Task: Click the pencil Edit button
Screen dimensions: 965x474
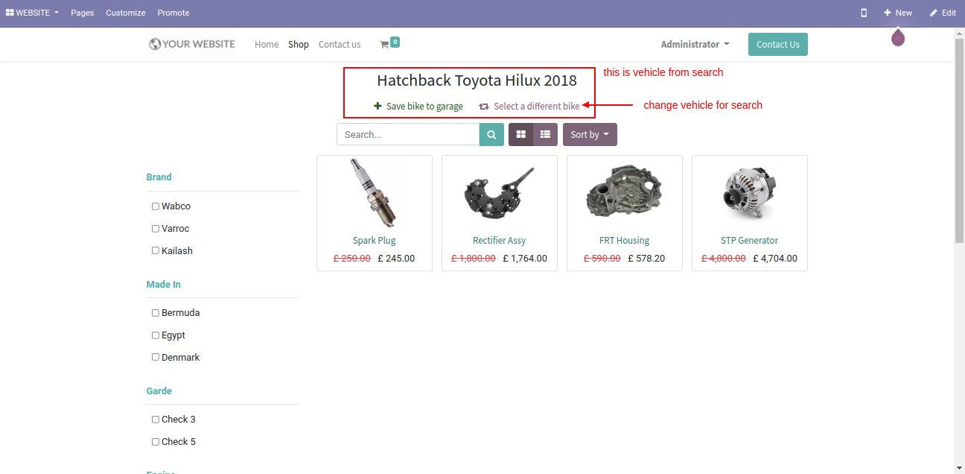Action: pos(943,13)
